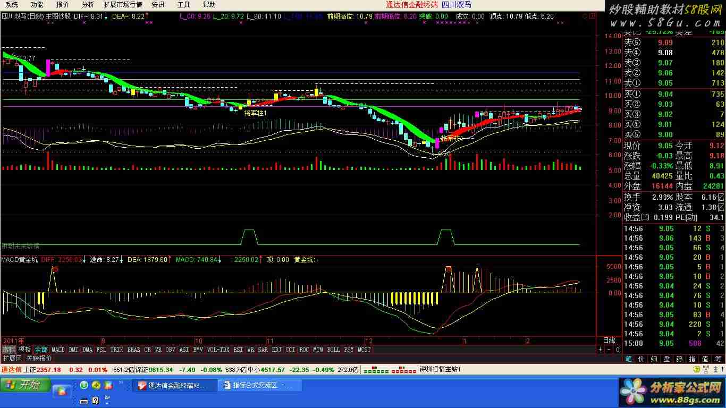
Task: Open the 帮助 menu
Action: click(x=209, y=4)
